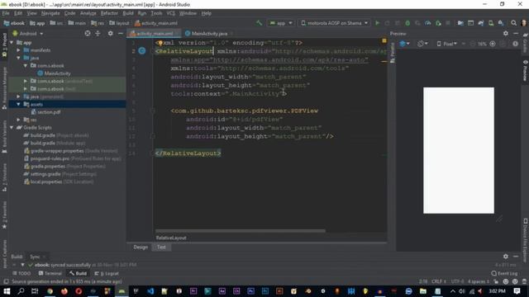The width and height of the screenshot is (529, 297).
Task: Open the SDK Manager icon
Action: pyautogui.click(x=501, y=23)
